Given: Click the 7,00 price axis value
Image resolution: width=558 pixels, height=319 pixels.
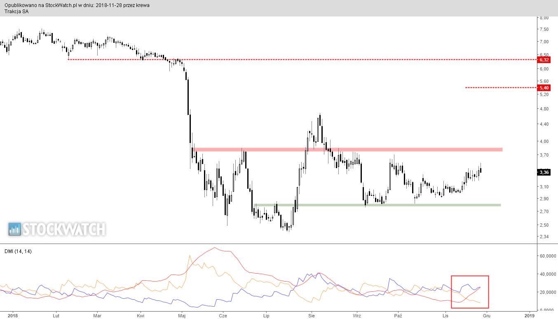Looking at the screenshot, I should click(544, 42).
